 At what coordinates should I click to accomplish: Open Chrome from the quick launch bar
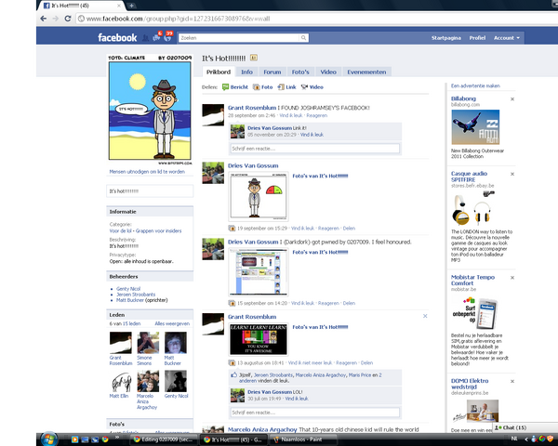105,439
